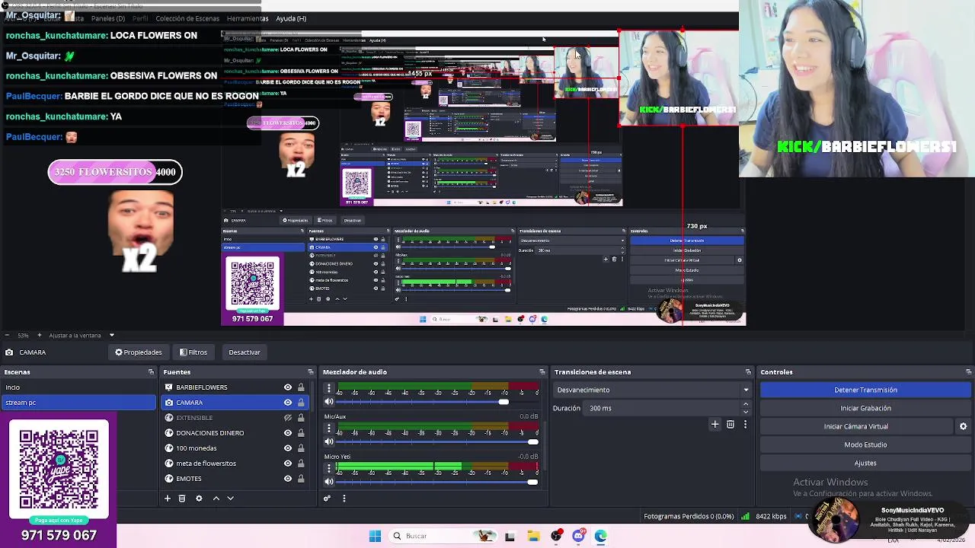Undock the Escenas panel
This screenshot has width=975, height=548.
click(151, 372)
